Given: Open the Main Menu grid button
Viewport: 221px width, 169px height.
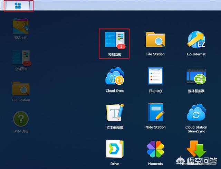Looking at the screenshot, I should [x=18, y=6].
